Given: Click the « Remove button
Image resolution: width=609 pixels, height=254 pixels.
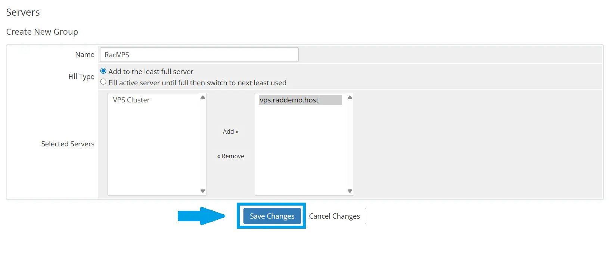Looking at the screenshot, I should pos(230,156).
